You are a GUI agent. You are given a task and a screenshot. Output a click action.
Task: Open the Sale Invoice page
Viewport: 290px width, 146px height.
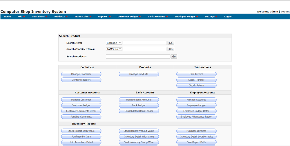[196, 74]
